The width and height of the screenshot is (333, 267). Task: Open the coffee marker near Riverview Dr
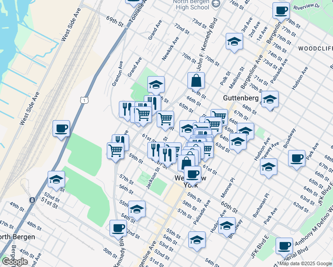coord(281,11)
